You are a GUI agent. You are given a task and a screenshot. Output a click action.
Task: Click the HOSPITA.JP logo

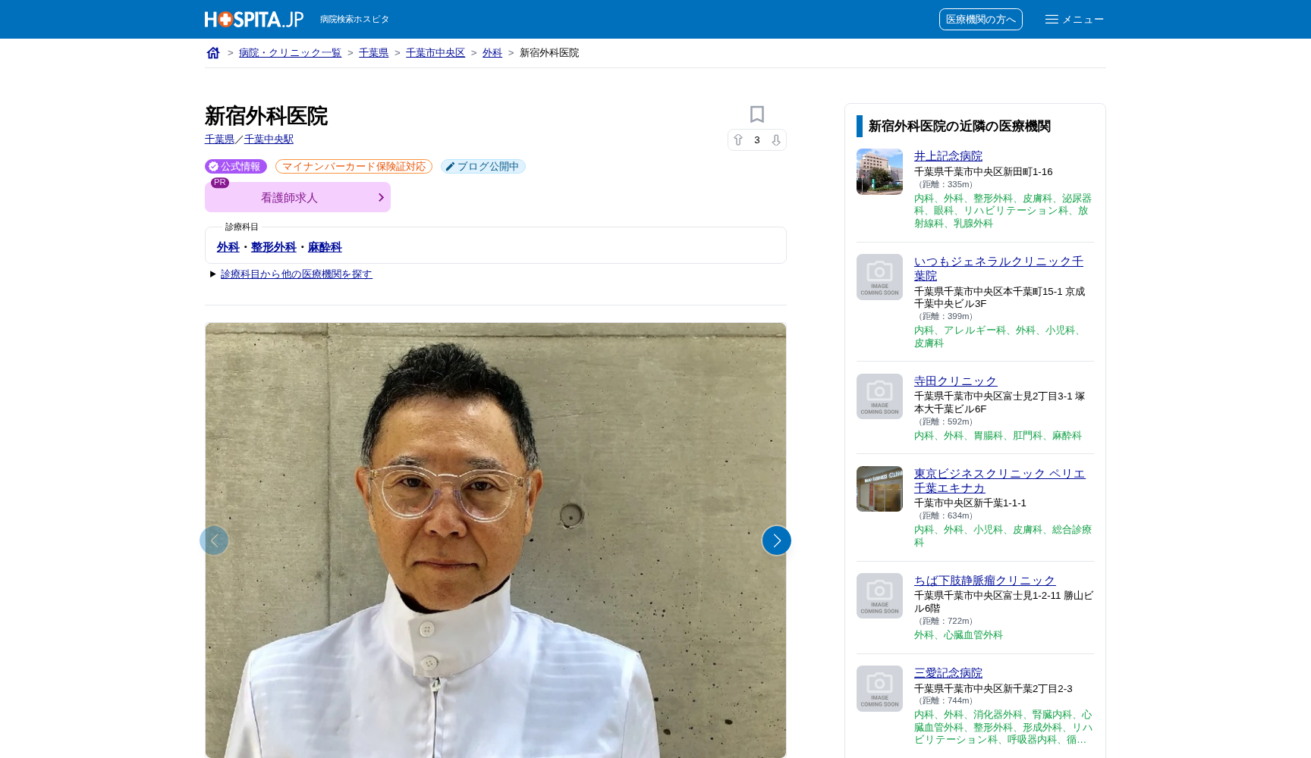254,20
